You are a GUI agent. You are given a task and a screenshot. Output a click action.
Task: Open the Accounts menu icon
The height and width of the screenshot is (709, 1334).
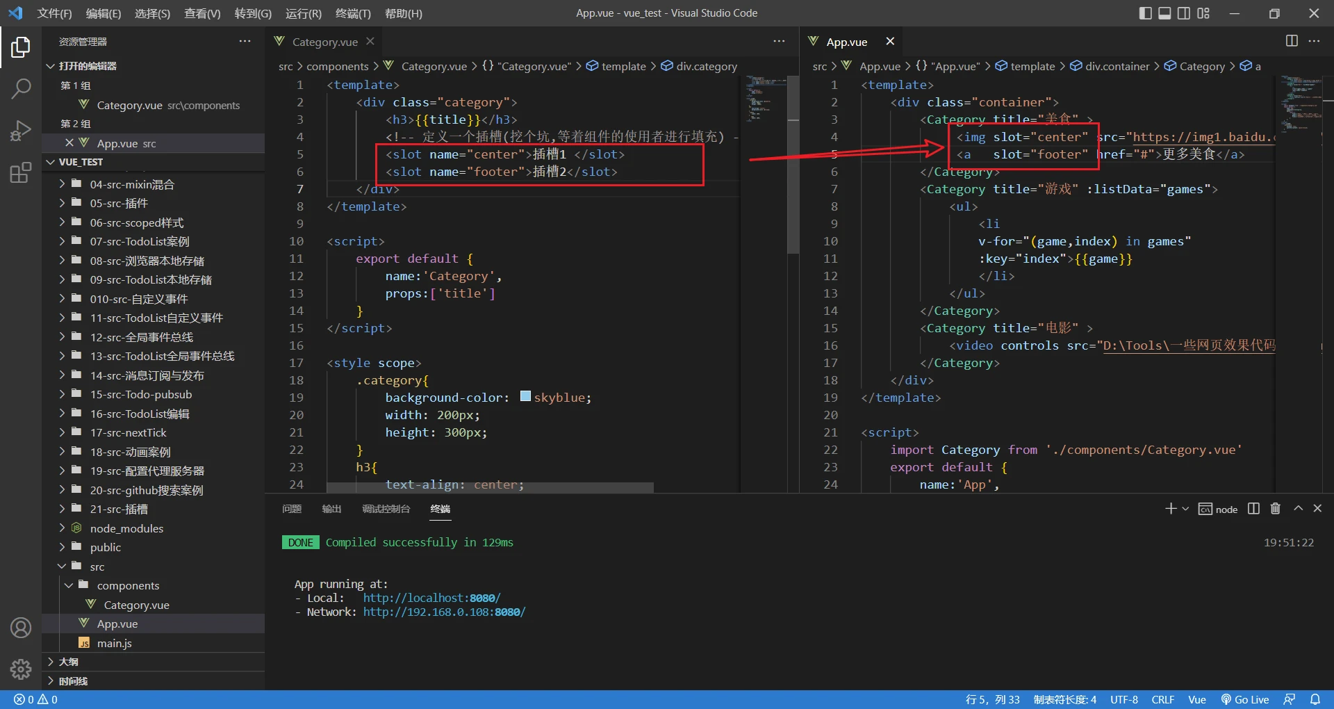coord(21,628)
